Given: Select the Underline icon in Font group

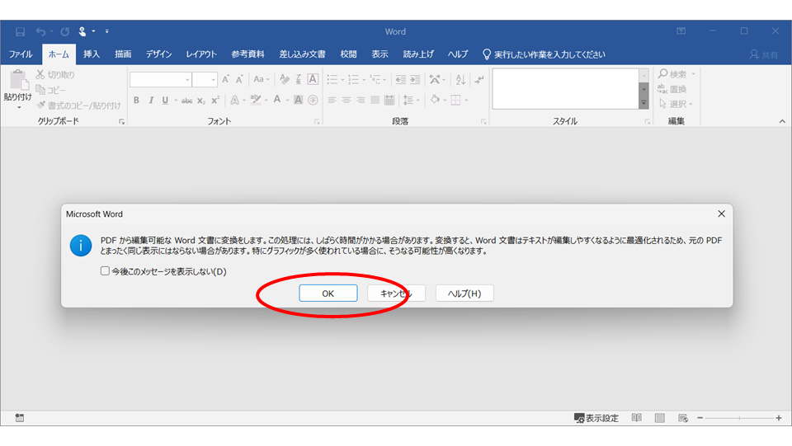Looking at the screenshot, I should pos(165,101).
